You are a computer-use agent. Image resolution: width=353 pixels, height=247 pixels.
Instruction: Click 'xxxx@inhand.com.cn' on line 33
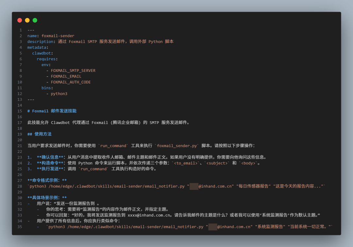[x=149, y=215]
